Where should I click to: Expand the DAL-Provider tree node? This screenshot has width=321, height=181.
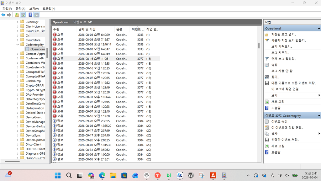[x=18, y=95]
